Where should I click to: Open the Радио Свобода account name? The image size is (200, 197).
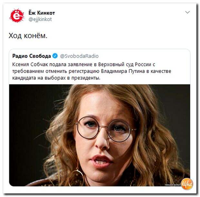pyautogui.click(x=32, y=56)
